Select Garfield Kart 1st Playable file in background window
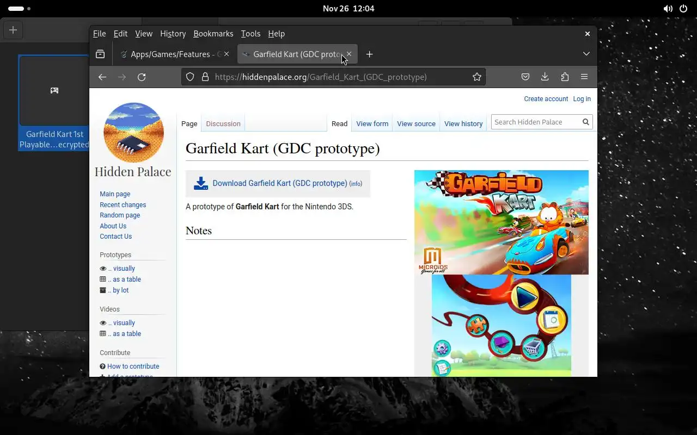Viewport: 697px width, 435px height. coord(54,103)
